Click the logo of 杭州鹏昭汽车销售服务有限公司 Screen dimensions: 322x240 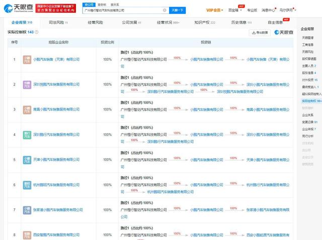pos(28,184)
